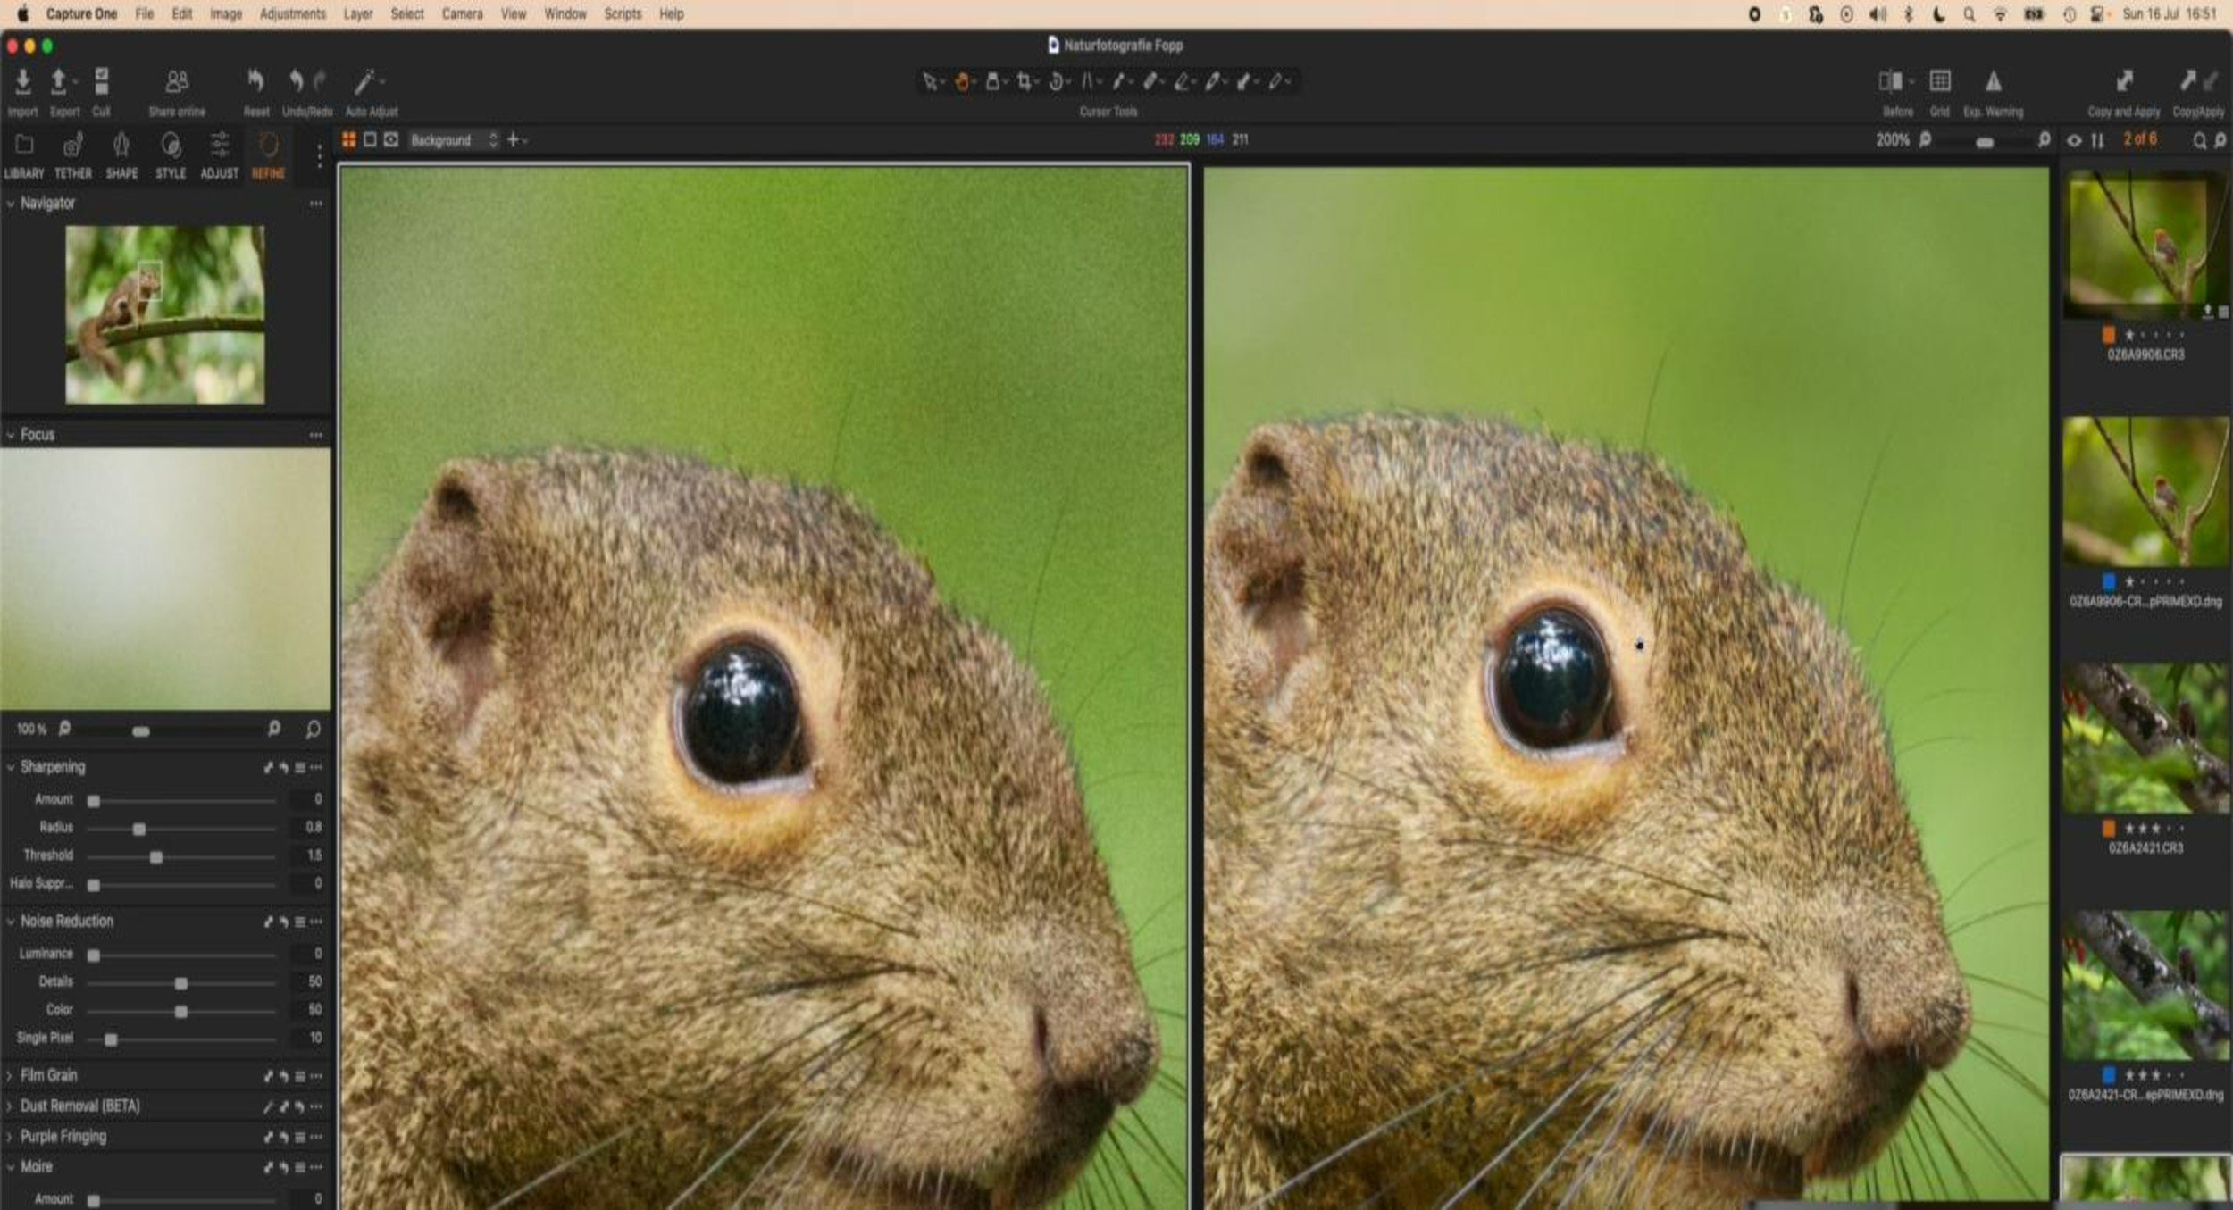
Task: Collapse the Sharpening panel
Action: 10,767
